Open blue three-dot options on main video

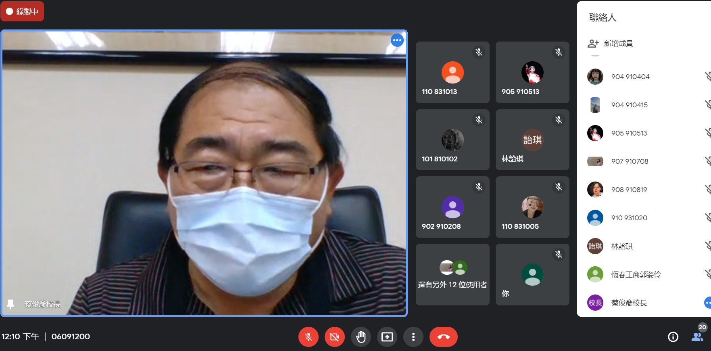tap(397, 40)
